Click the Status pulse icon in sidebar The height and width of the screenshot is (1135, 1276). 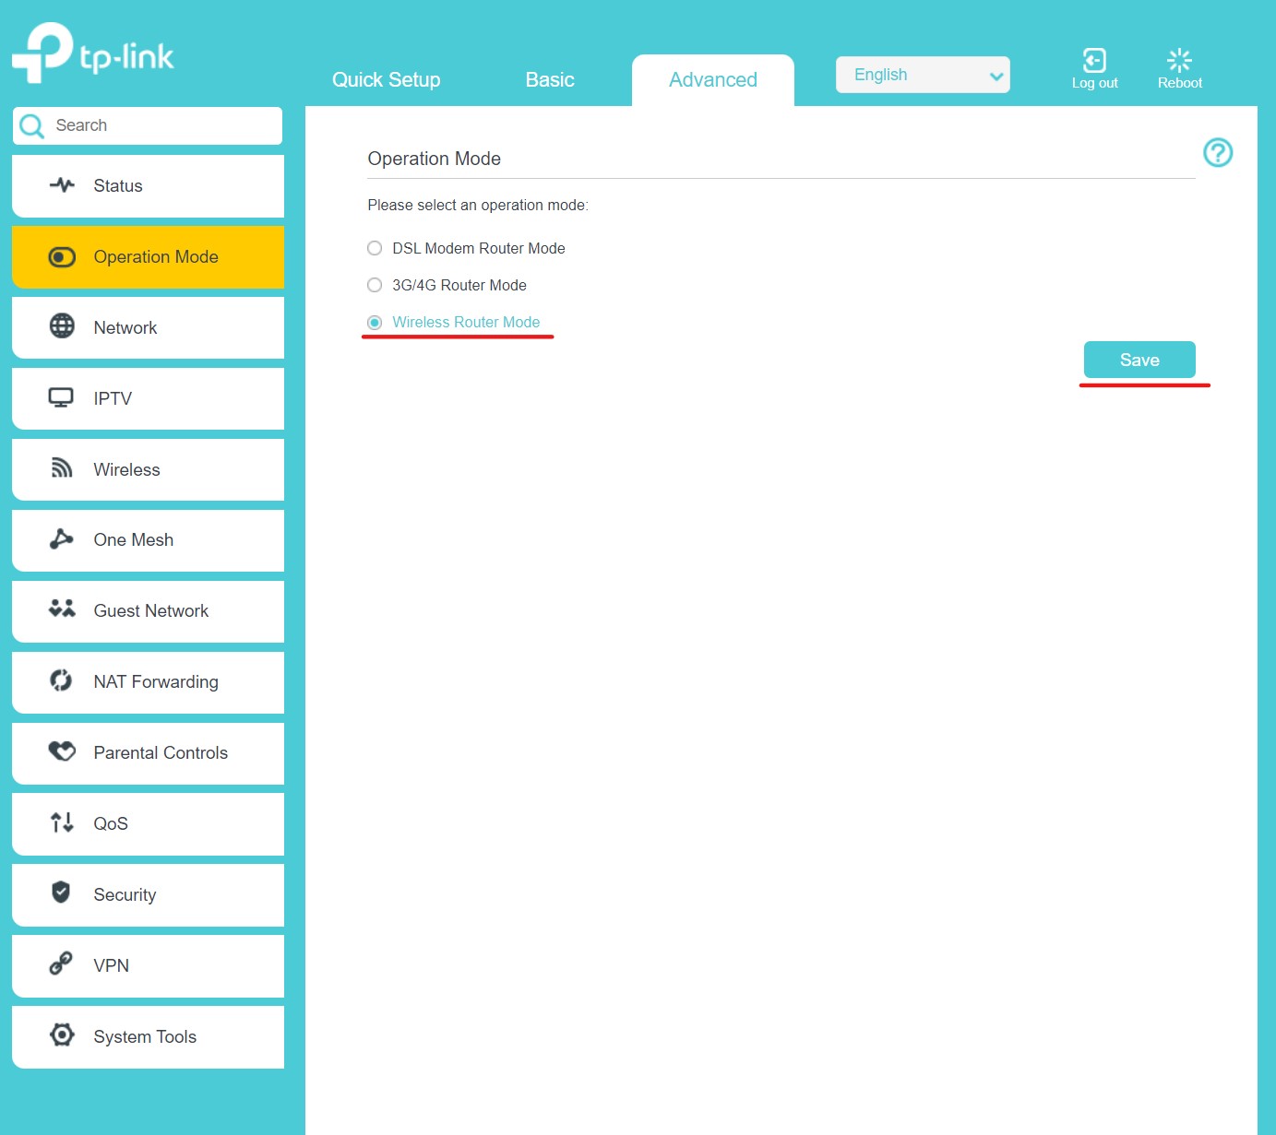coord(62,185)
